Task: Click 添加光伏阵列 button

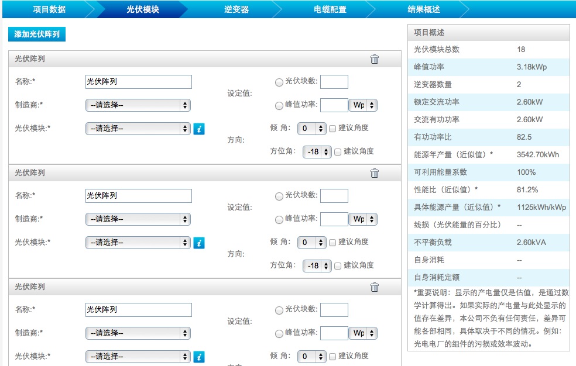Action: click(x=37, y=34)
